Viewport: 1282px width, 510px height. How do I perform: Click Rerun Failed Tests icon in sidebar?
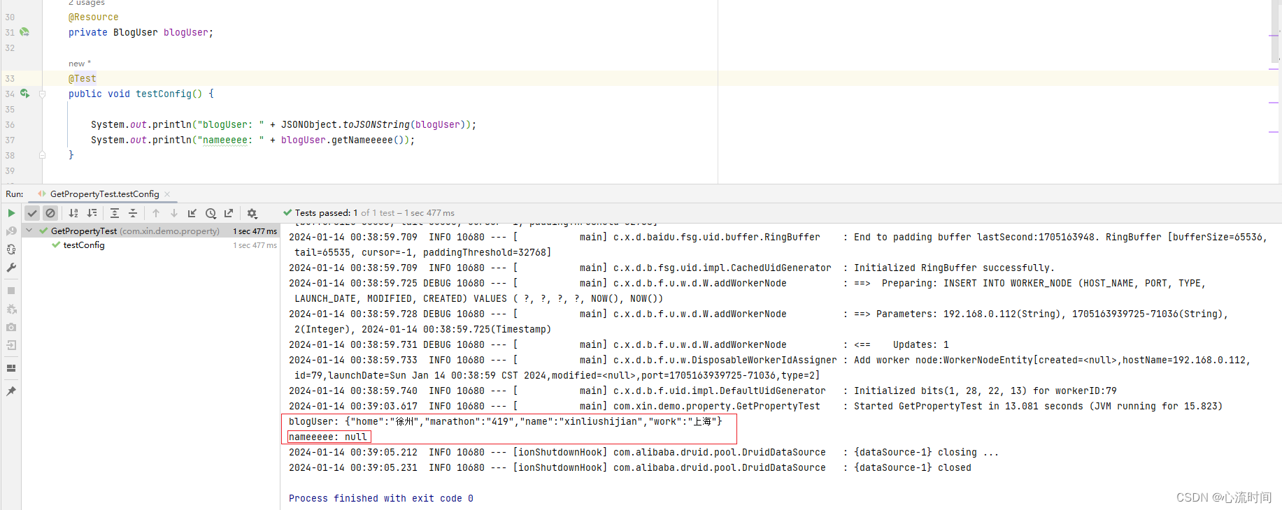(x=11, y=231)
